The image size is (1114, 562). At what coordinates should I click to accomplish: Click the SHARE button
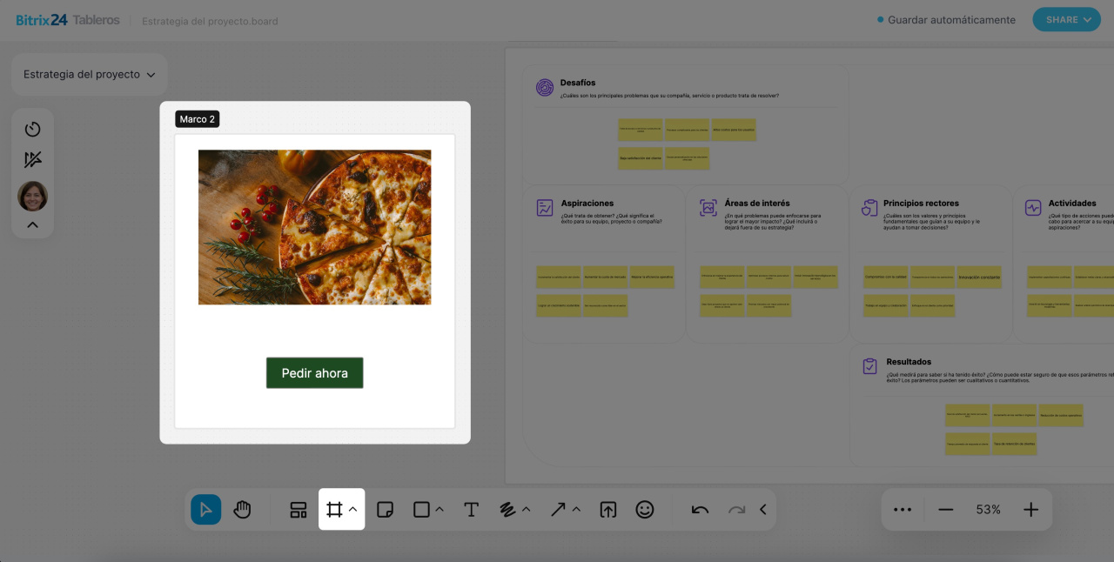[1066, 19]
